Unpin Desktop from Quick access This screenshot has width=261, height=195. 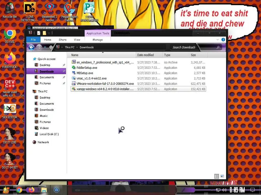click(64, 65)
